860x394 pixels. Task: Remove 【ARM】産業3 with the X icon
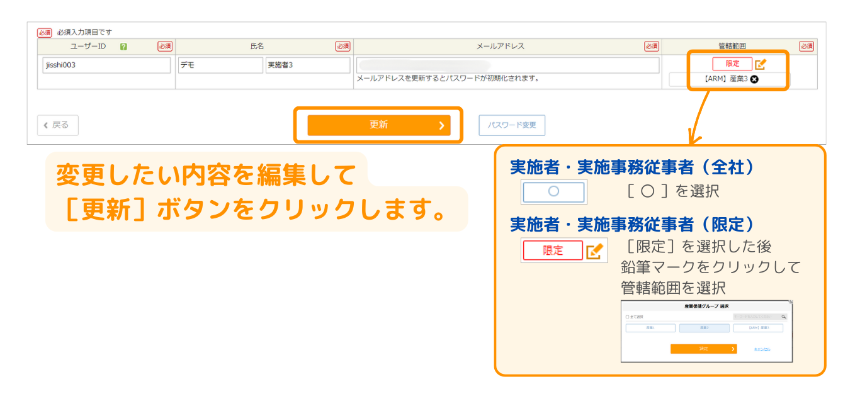click(x=754, y=79)
